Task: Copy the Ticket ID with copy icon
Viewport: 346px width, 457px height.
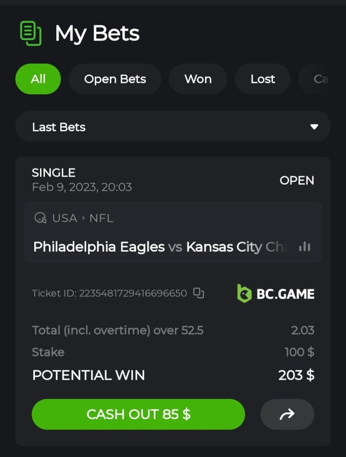Action: coord(199,293)
